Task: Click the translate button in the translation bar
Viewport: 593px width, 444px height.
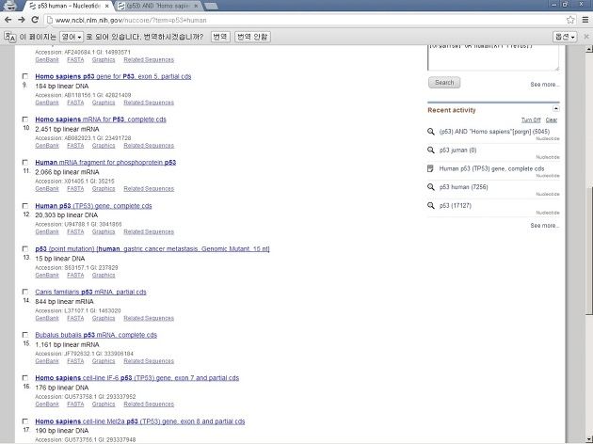Action: pyautogui.click(x=219, y=37)
